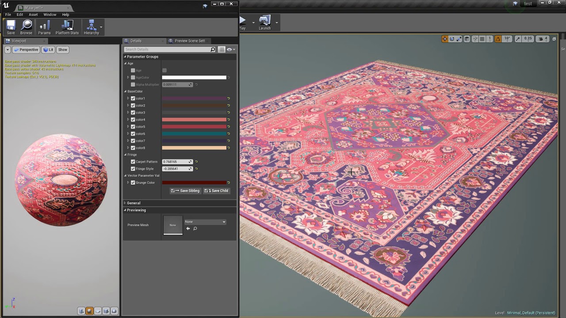Open the Asset menu

33,15
